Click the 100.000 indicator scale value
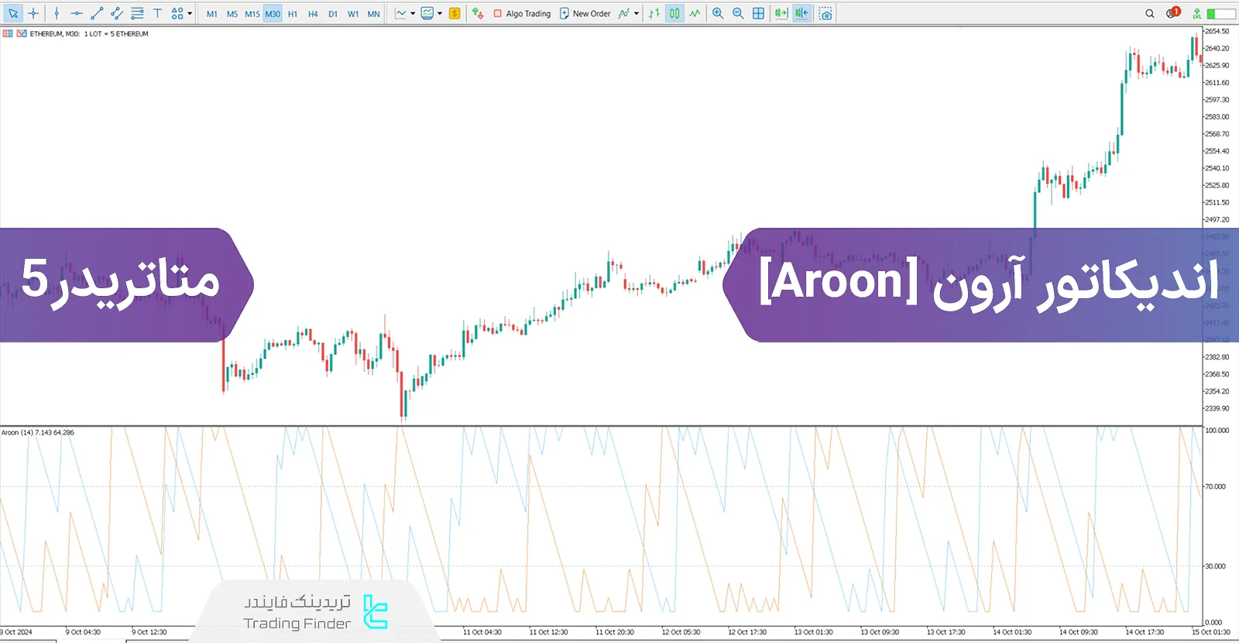The width and height of the screenshot is (1239, 643). click(1217, 430)
